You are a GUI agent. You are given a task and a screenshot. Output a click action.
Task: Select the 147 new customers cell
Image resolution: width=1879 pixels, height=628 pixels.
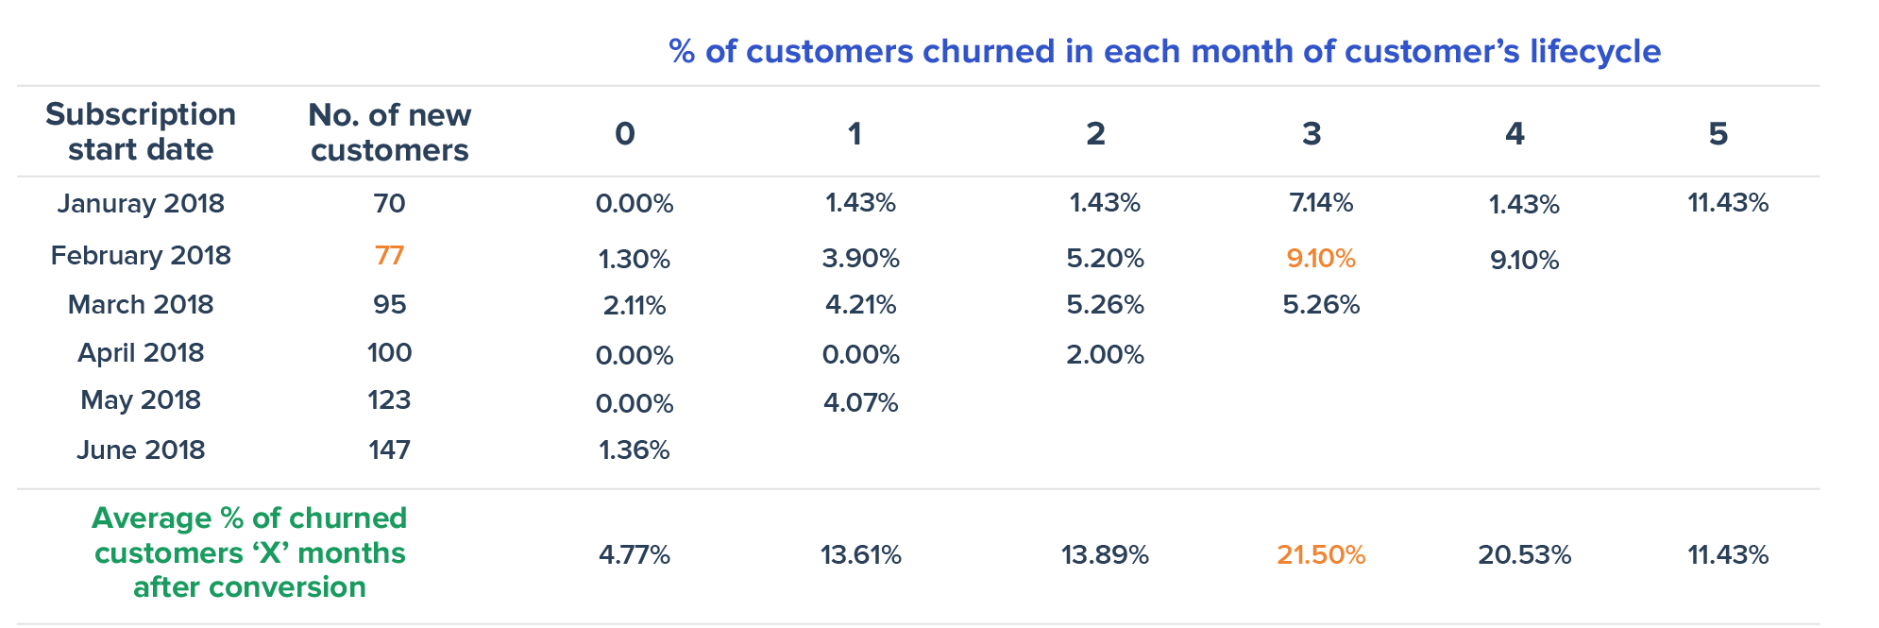point(389,450)
